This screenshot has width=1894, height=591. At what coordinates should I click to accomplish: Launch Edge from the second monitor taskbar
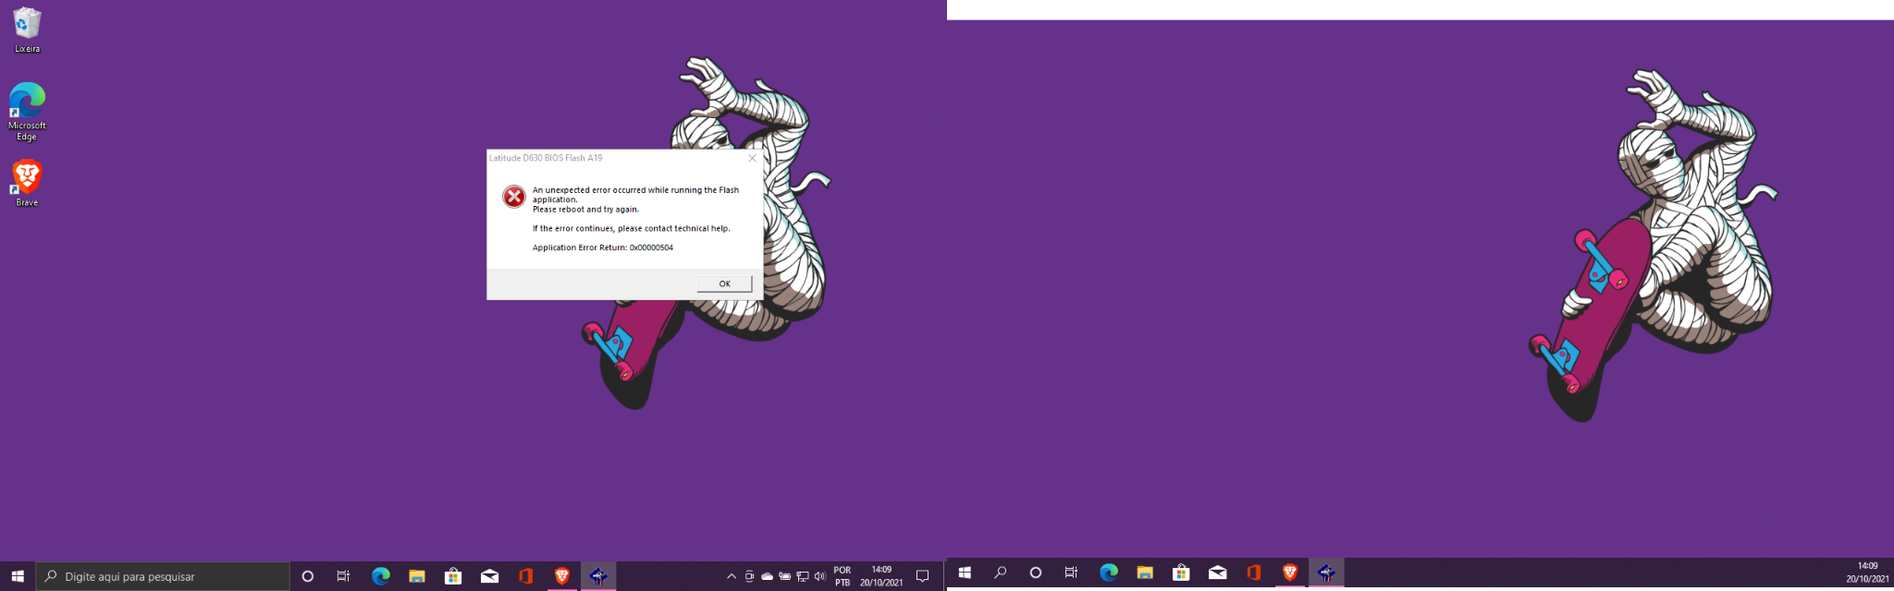coord(1108,573)
